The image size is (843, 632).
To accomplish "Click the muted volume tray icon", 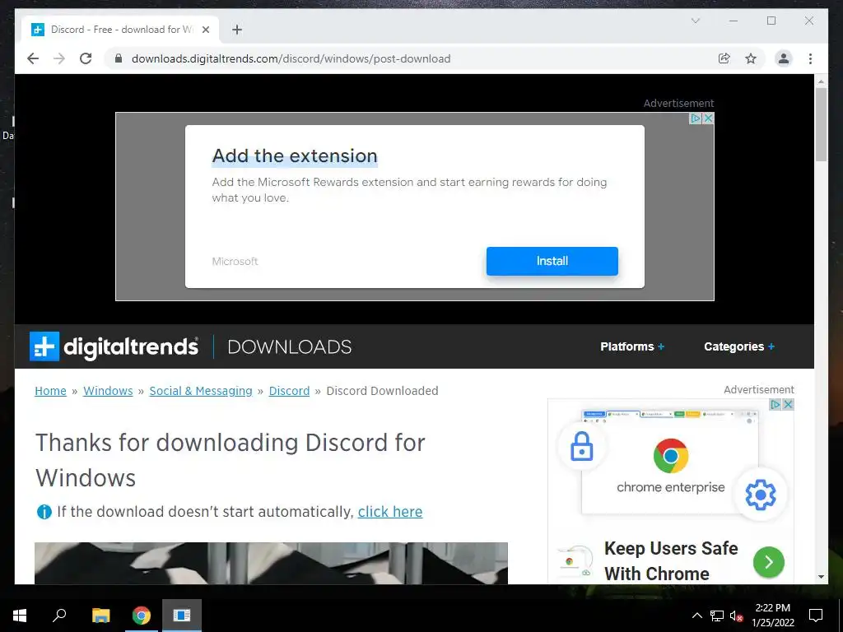I will point(736,616).
